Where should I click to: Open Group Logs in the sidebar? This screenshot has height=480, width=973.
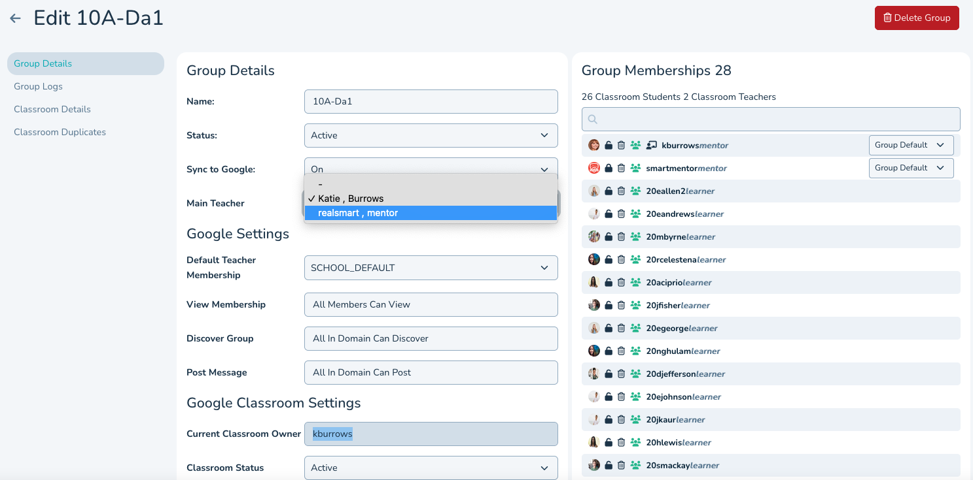pos(38,86)
